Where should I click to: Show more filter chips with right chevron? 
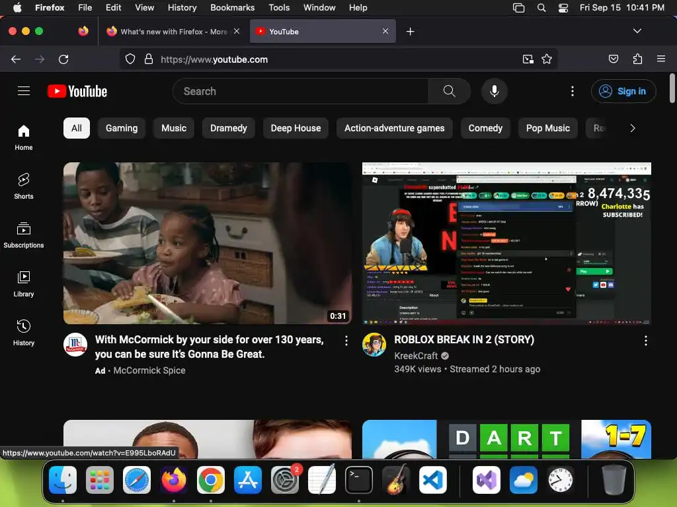click(x=632, y=128)
